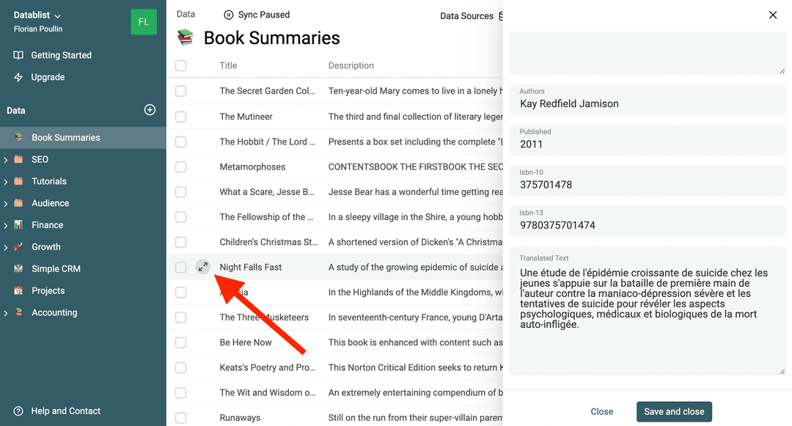Expand the Accounting folder chevron
The height and width of the screenshot is (426, 792).
7,313
